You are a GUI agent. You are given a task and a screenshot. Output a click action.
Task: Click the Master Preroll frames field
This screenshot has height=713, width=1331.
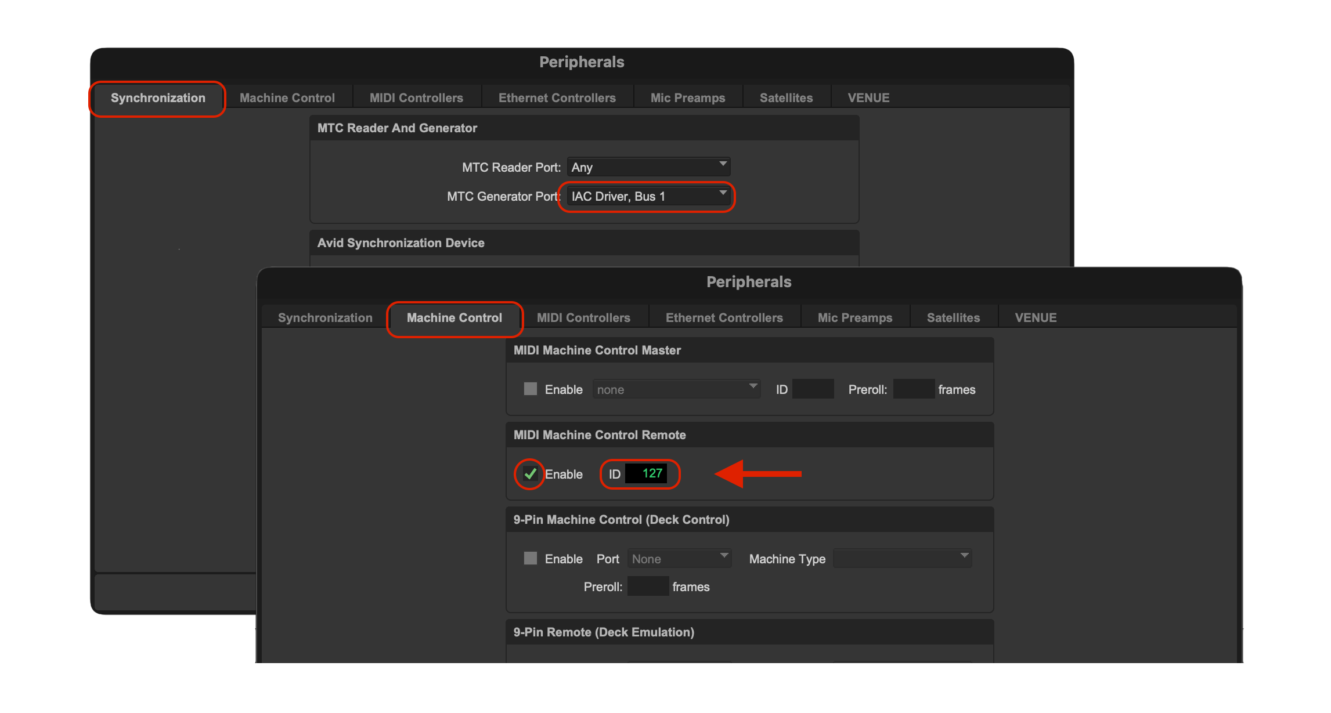point(914,389)
